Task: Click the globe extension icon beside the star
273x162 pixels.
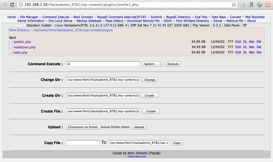Action: 243,5
